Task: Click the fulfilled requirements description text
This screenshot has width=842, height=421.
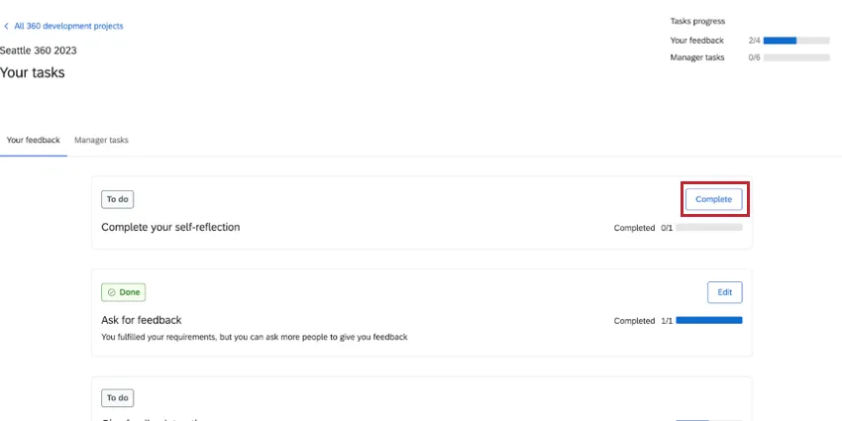Action: [255, 337]
